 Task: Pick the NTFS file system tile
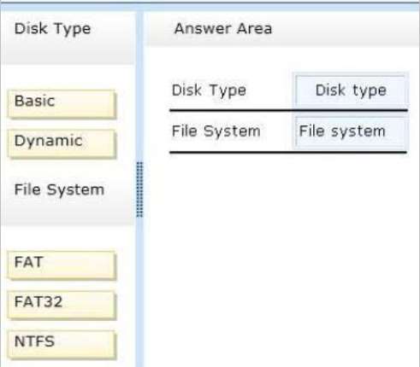tap(62, 345)
